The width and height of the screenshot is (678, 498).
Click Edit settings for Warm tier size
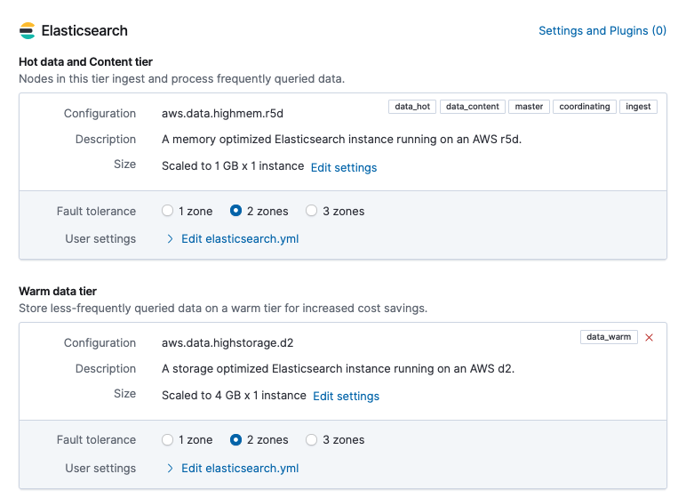[x=346, y=397]
